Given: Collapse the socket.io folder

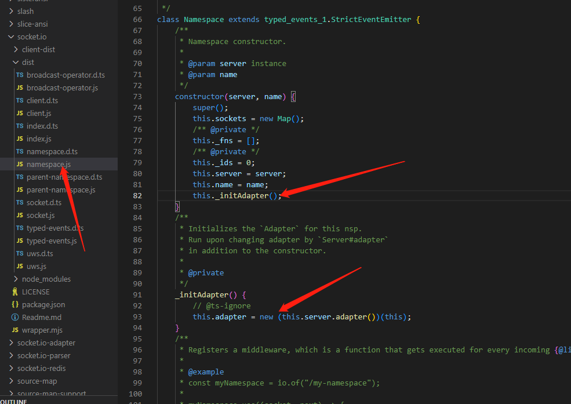Looking at the screenshot, I should 10,37.
